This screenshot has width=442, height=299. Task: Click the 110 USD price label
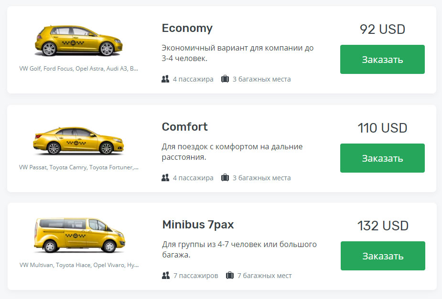click(x=382, y=128)
